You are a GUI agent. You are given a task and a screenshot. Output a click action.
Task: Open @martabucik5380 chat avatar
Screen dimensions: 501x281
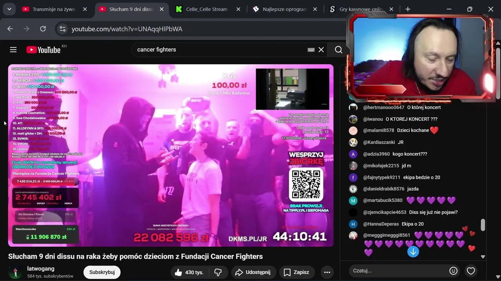click(x=353, y=201)
